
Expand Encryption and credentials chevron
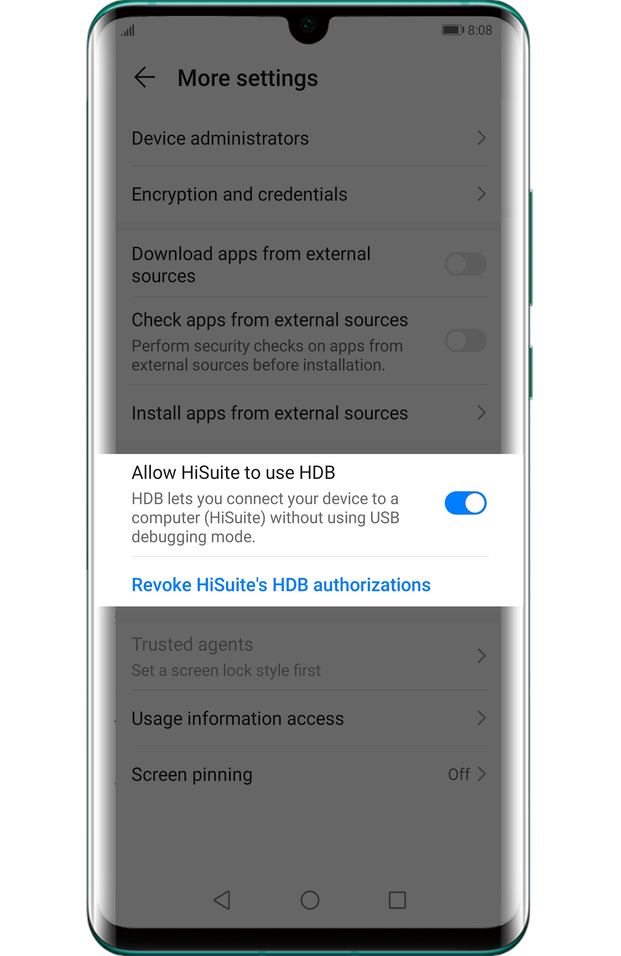tap(482, 194)
